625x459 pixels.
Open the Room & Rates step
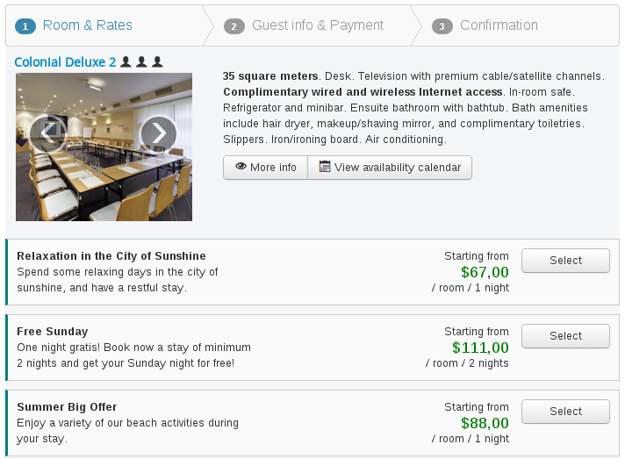[x=87, y=25]
